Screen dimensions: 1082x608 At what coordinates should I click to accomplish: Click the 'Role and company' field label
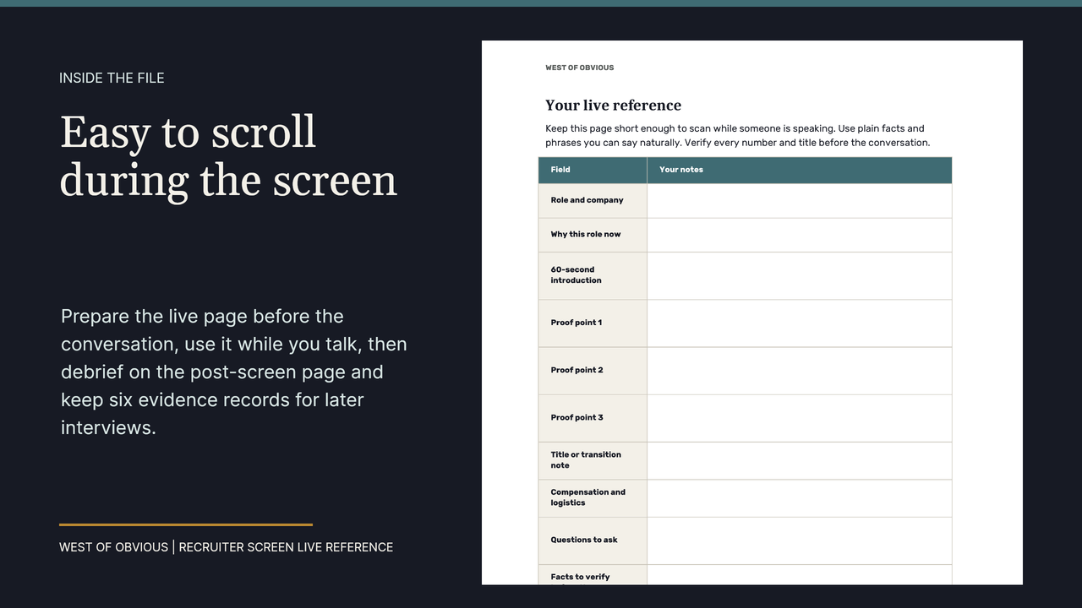[587, 200]
